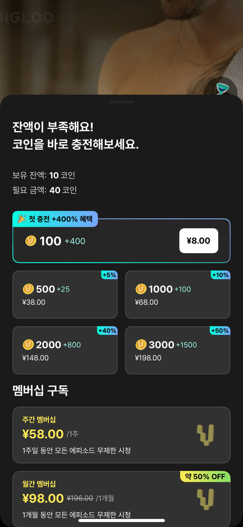Click the coin icon in the 1000 pack
Screen dimensions: 243x527
pyautogui.click(x=141, y=289)
